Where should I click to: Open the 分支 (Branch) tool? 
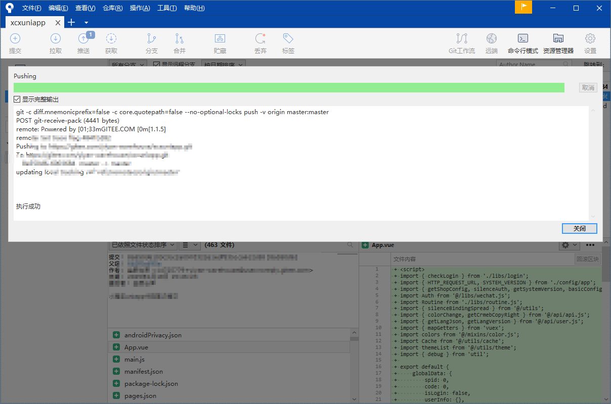tap(152, 42)
